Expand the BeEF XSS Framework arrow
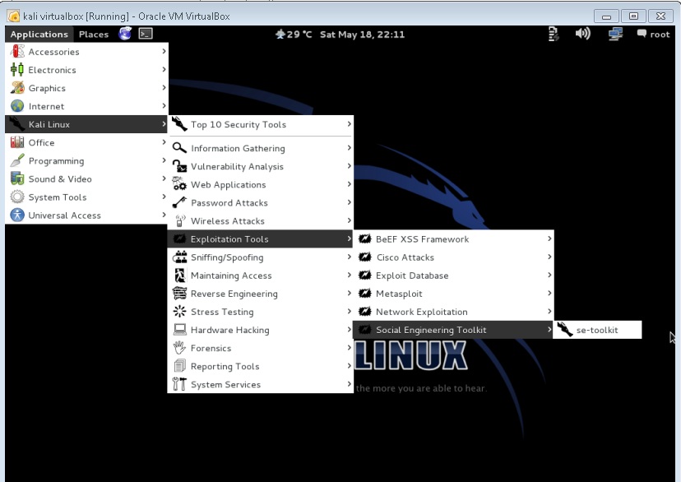 (549, 239)
